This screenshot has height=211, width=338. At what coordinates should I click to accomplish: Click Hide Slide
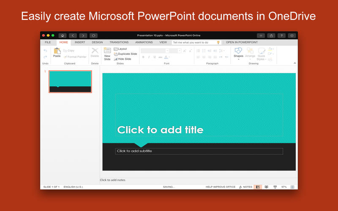tap(123, 59)
